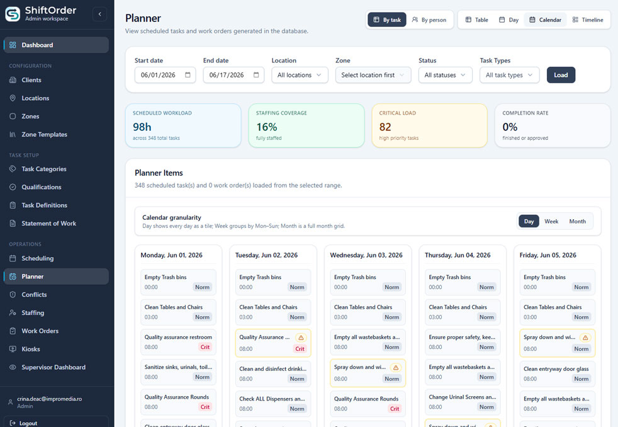The height and width of the screenshot is (427, 618).
Task: Click the Start date field
Action: tap(165, 75)
